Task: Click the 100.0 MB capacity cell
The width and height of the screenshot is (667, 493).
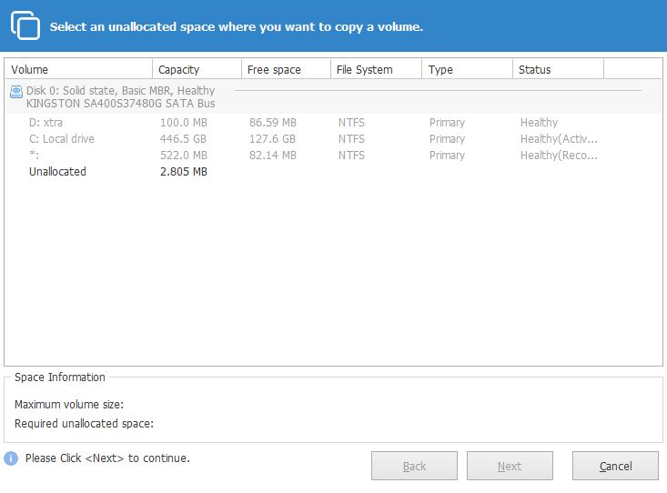Action: 183,123
